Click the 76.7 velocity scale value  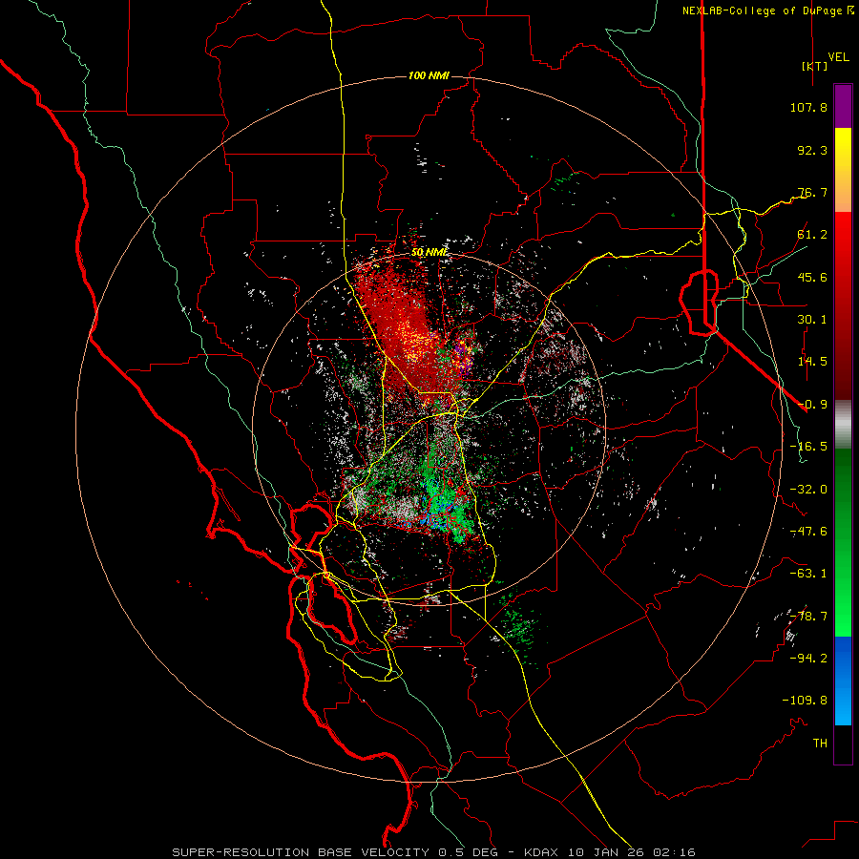point(812,192)
